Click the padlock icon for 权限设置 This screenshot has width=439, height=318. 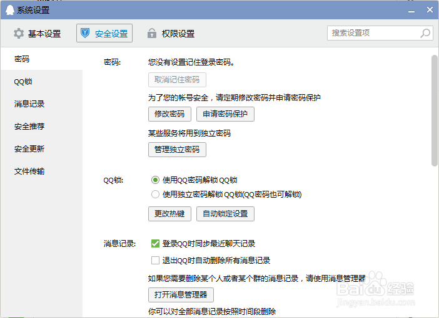click(152, 33)
